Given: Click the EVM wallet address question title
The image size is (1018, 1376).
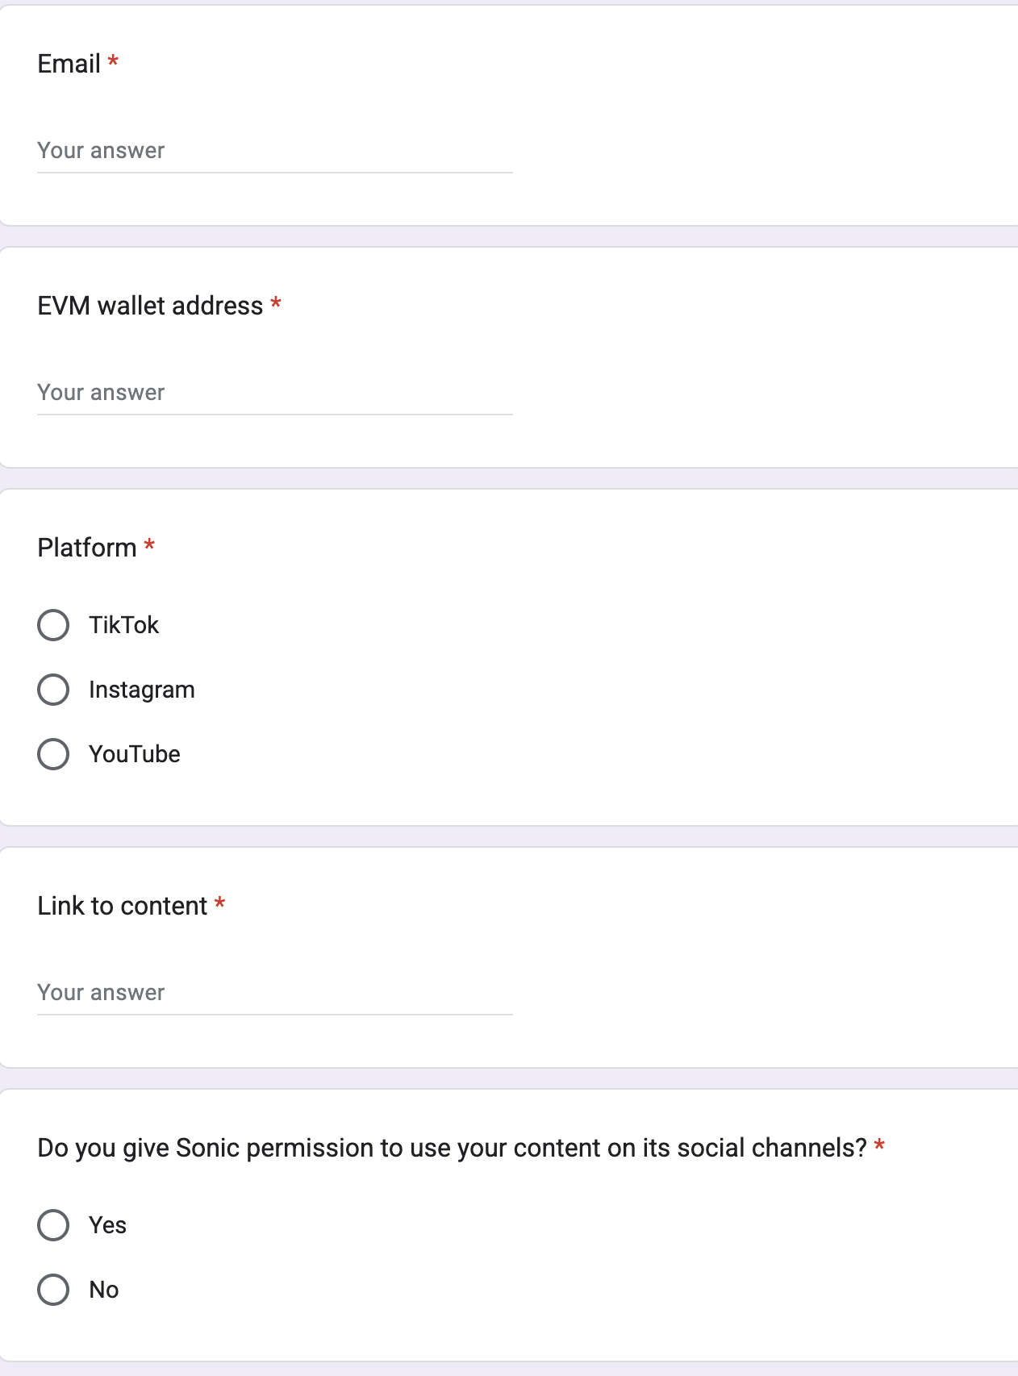Looking at the screenshot, I should (151, 306).
